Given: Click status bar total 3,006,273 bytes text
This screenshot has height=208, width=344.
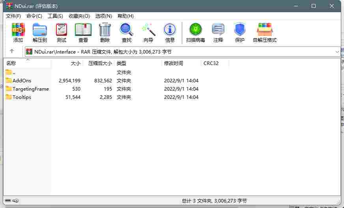Looking at the screenshot, I should [214, 201].
